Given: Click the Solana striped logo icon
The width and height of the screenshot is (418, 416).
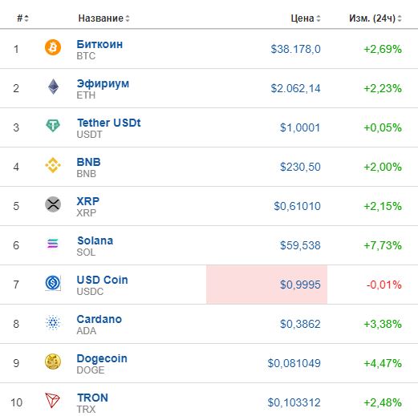Looking at the screenshot, I should (53, 244).
